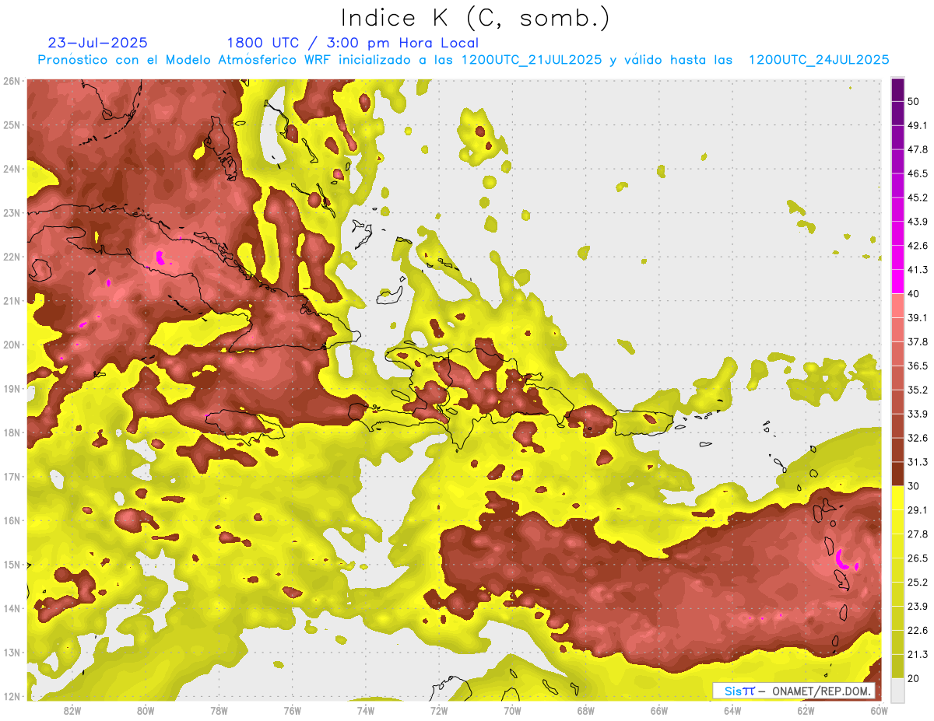Click the '13N' latitude label
The width and height of the screenshot is (934, 721).
click(x=12, y=652)
